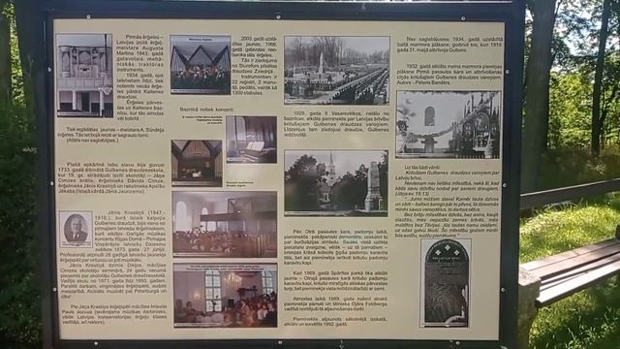Select the text beginning '1932. gadā atklāta'
The height and width of the screenshot is (349, 620).
(449, 75)
